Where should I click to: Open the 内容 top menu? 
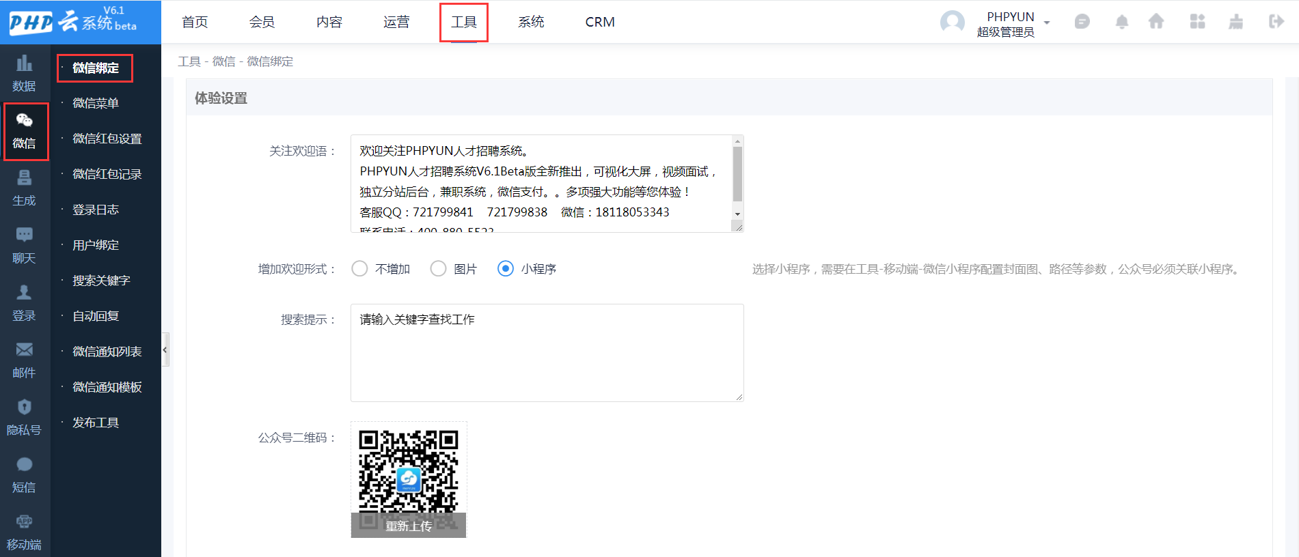click(x=329, y=22)
